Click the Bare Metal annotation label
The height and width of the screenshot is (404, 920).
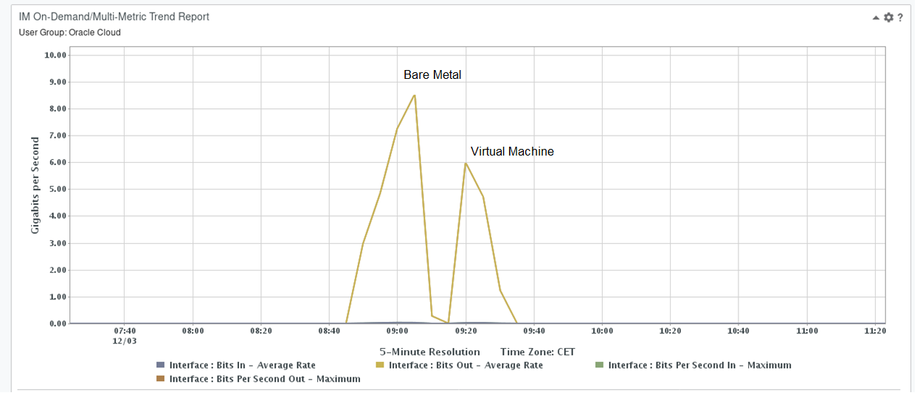tap(432, 75)
